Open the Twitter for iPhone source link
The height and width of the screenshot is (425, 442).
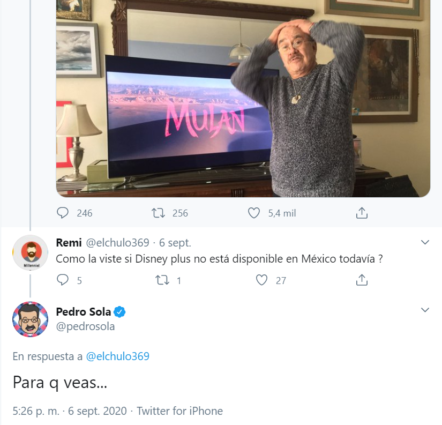click(179, 411)
